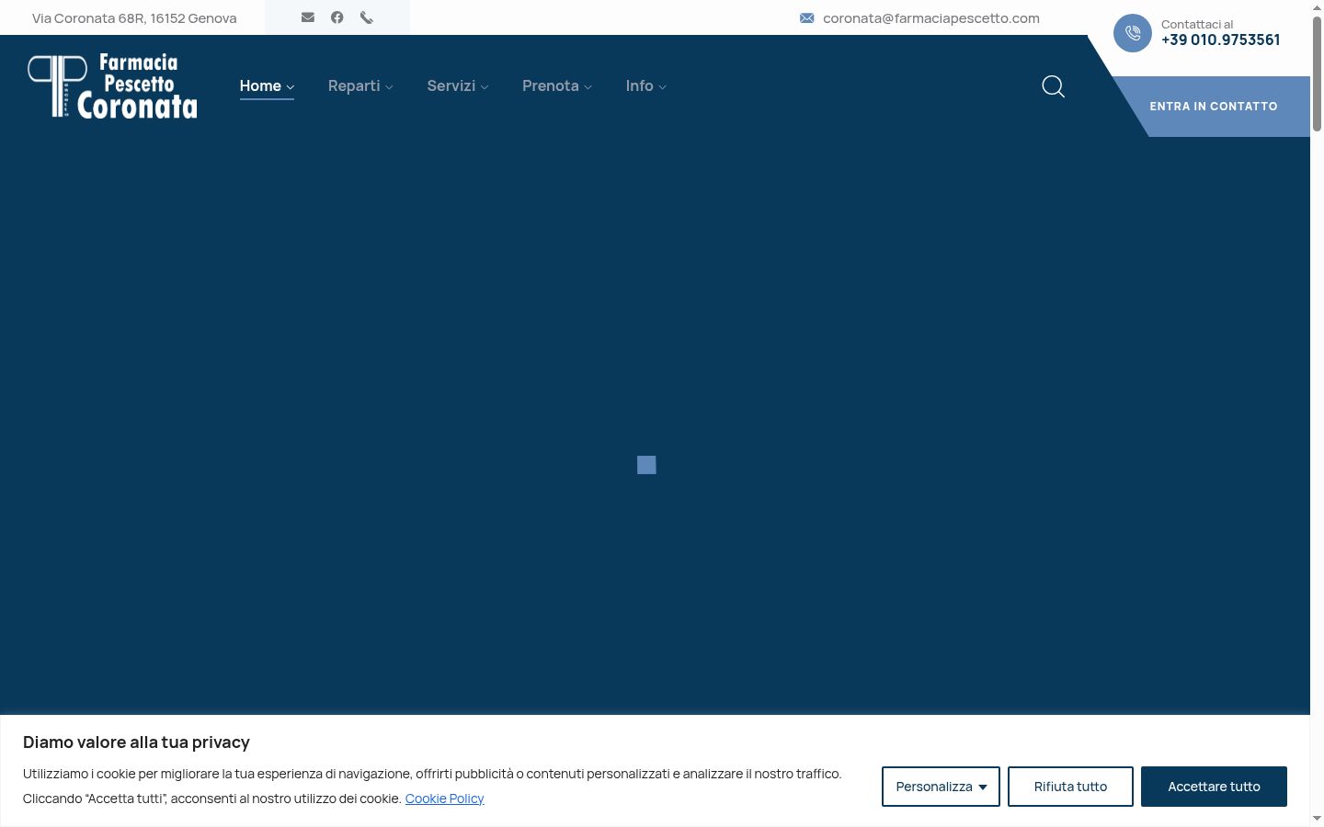Expand the Home menu
Image resolution: width=1324 pixels, height=827 pixels.
pyautogui.click(x=267, y=85)
